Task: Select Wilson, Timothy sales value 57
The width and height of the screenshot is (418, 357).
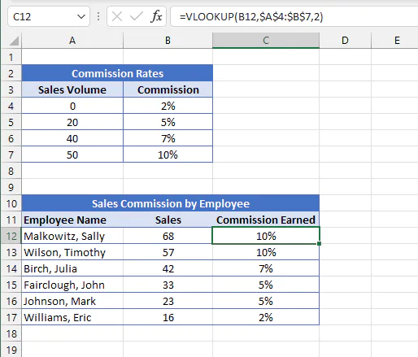Action: [168, 252]
